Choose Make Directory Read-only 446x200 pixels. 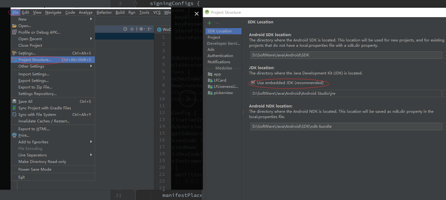53,161
